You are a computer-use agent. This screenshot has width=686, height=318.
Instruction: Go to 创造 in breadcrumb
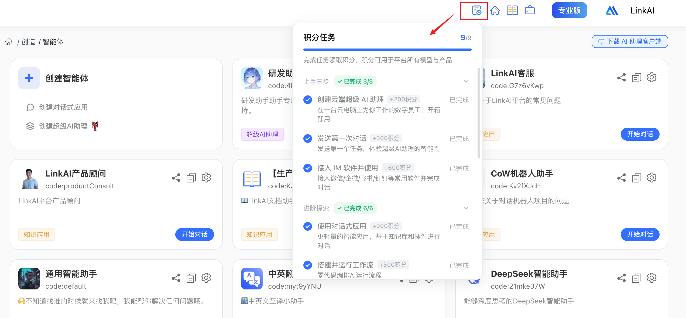(x=28, y=42)
